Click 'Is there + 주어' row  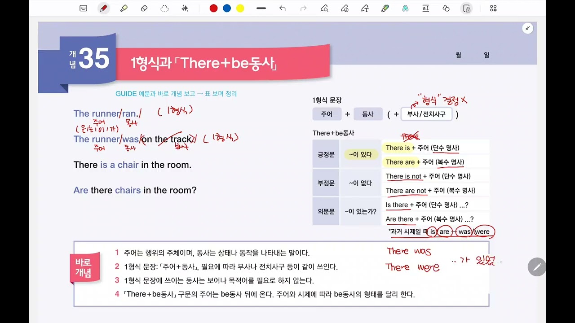click(x=435, y=205)
